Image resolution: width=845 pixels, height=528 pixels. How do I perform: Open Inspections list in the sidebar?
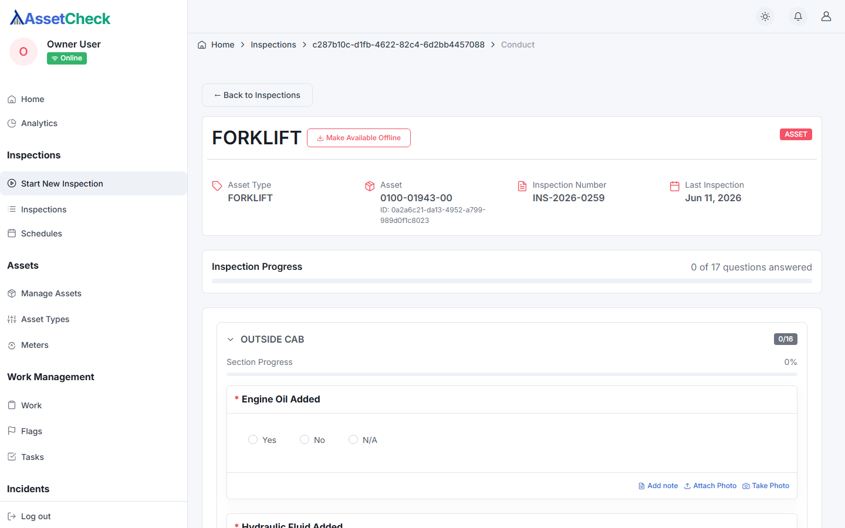click(94, 209)
